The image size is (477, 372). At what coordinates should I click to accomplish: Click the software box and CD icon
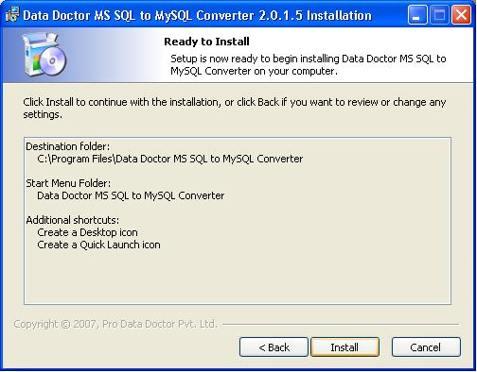click(44, 55)
